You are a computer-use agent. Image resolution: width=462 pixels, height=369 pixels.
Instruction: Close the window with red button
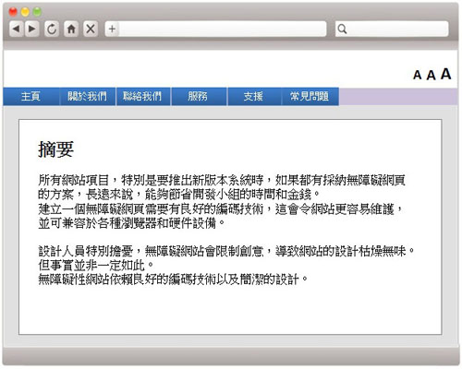pyautogui.click(x=13, y=12)
